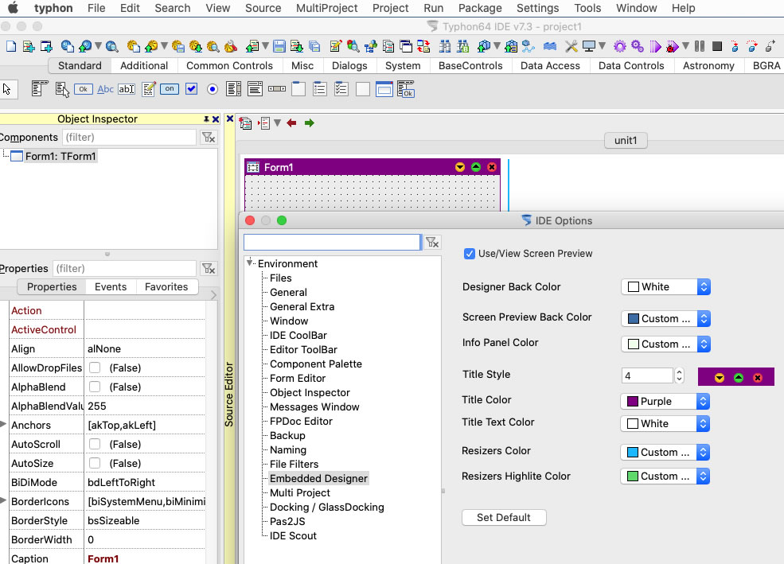Toggle the AutoScroll checkbox

[95, 445]
